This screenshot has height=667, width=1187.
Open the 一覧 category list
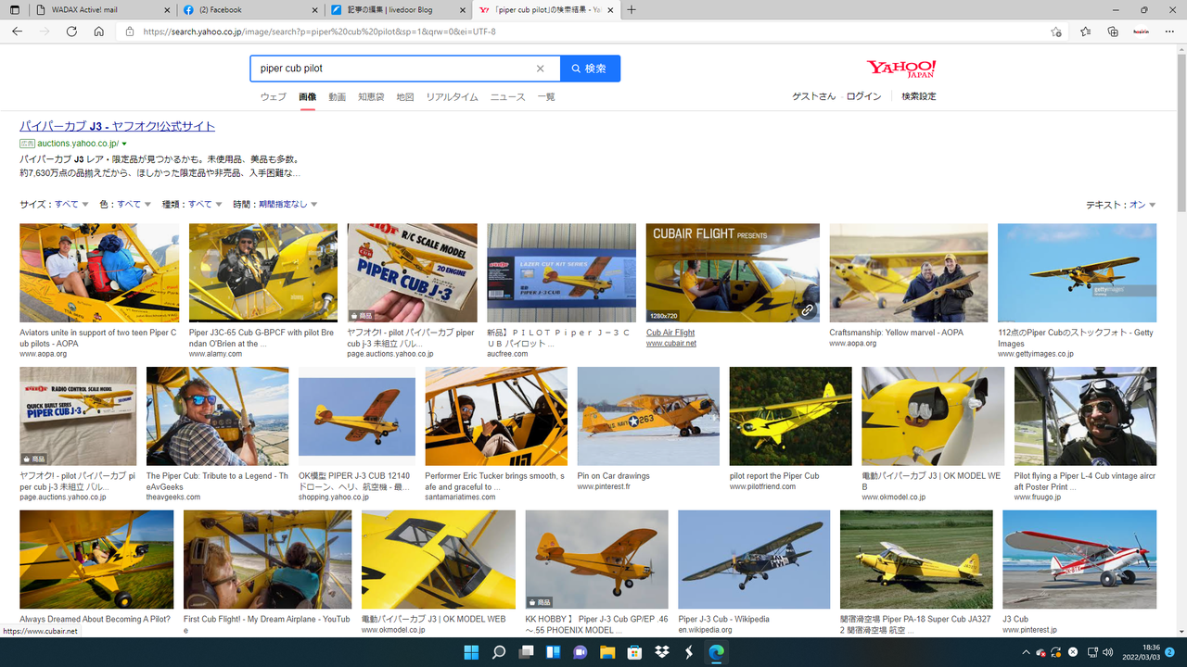(546, 97)
